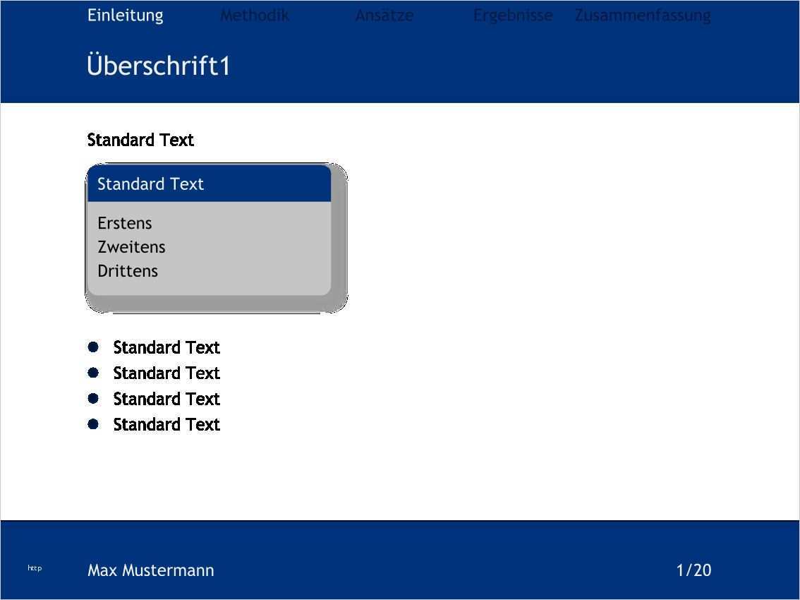Select the second bullet point dot
Screen dimensions: 800x600
[x=93, y=373]
